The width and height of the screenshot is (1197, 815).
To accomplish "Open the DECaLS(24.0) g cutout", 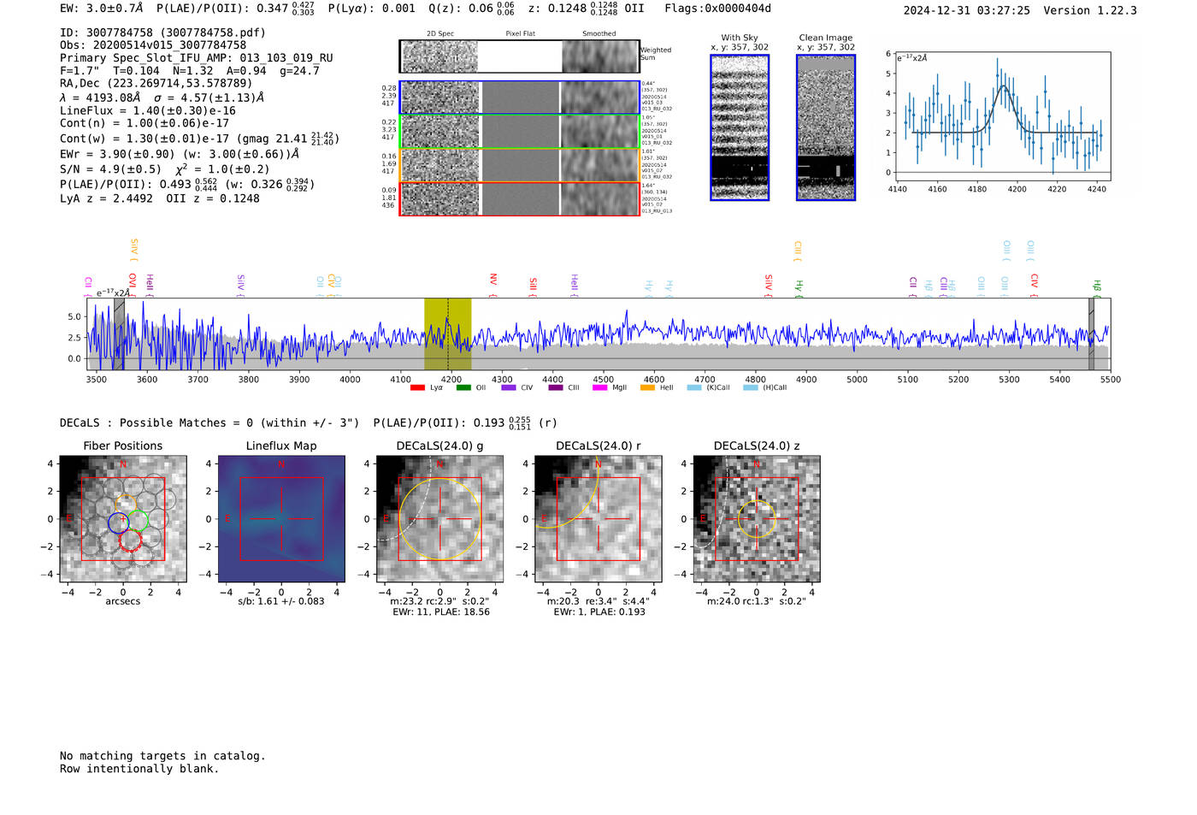I will coord(440,519).
